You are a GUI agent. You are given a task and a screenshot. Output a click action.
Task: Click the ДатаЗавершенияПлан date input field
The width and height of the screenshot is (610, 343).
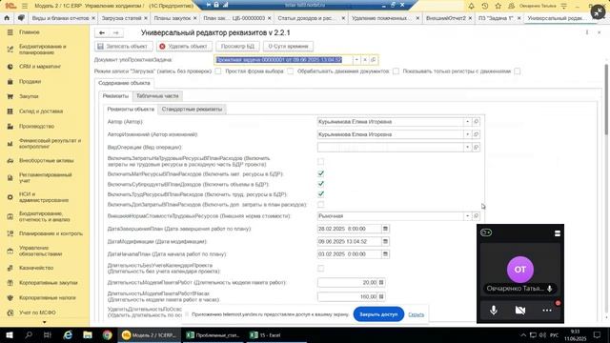point(350,229)
